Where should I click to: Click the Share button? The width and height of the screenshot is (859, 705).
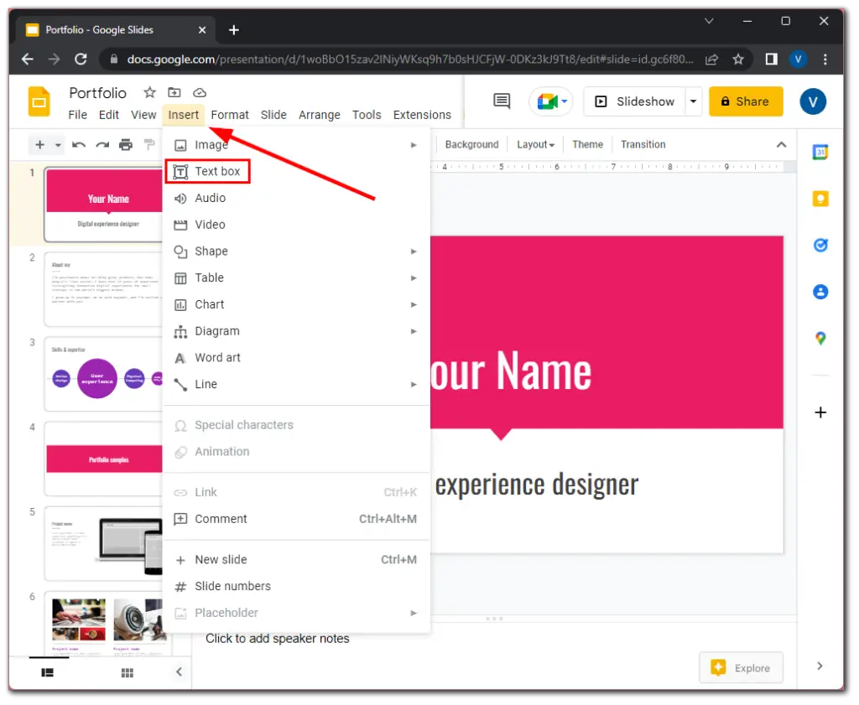coord(746,101)
